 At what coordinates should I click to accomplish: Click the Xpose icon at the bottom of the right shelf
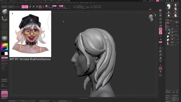point(160,75)
